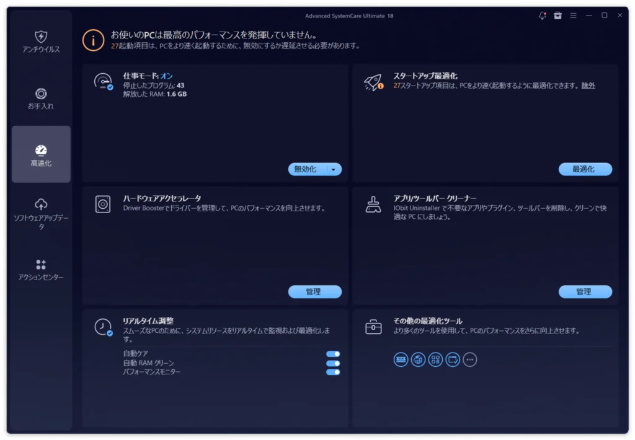Turn off the パフォーマンスモニター switch

(x=333, y=372)
